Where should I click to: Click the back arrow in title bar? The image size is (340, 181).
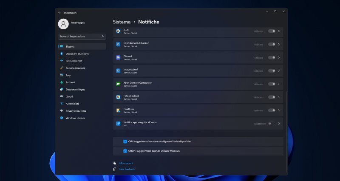click(59, 13)
